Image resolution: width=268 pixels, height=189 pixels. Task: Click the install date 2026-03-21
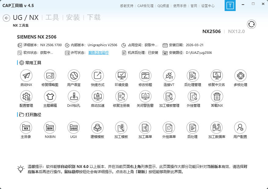point(195,45)
